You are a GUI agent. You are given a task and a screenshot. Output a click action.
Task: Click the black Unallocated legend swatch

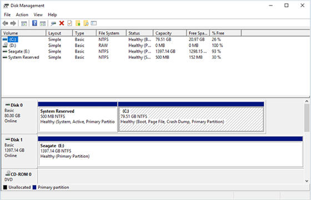click(5, 187)
